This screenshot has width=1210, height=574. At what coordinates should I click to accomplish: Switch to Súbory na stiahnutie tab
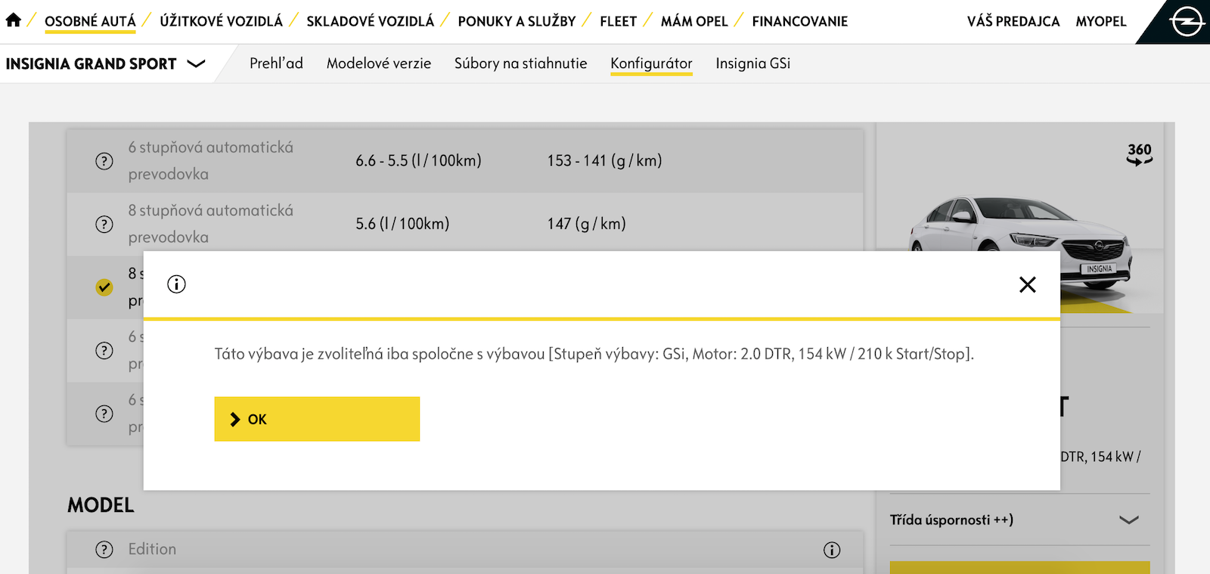520,64
